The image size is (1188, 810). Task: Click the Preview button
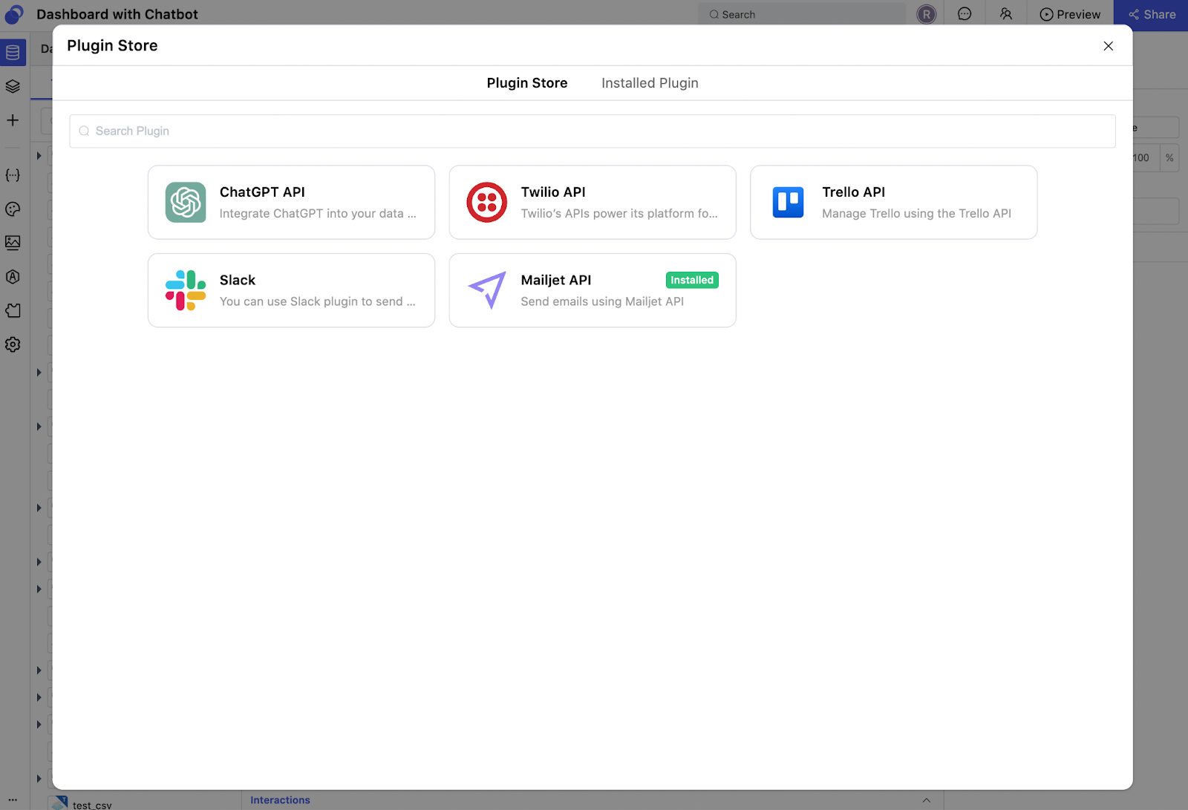tap(1070, 14)
